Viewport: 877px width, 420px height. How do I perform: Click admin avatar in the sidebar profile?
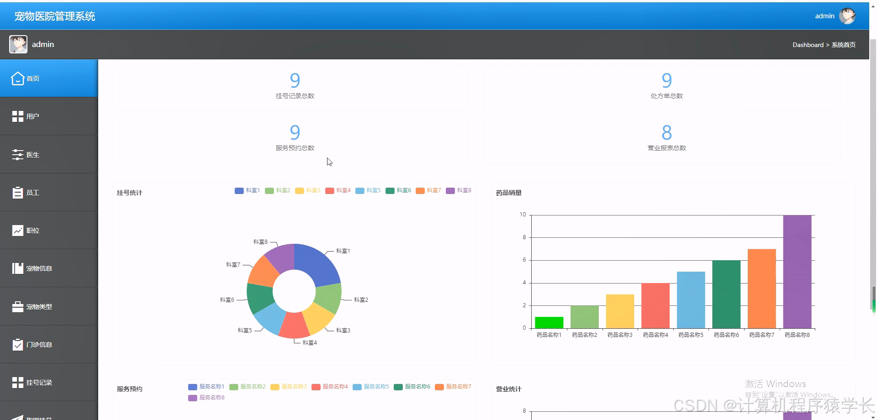pyautogui.click(x=18, y=44)
